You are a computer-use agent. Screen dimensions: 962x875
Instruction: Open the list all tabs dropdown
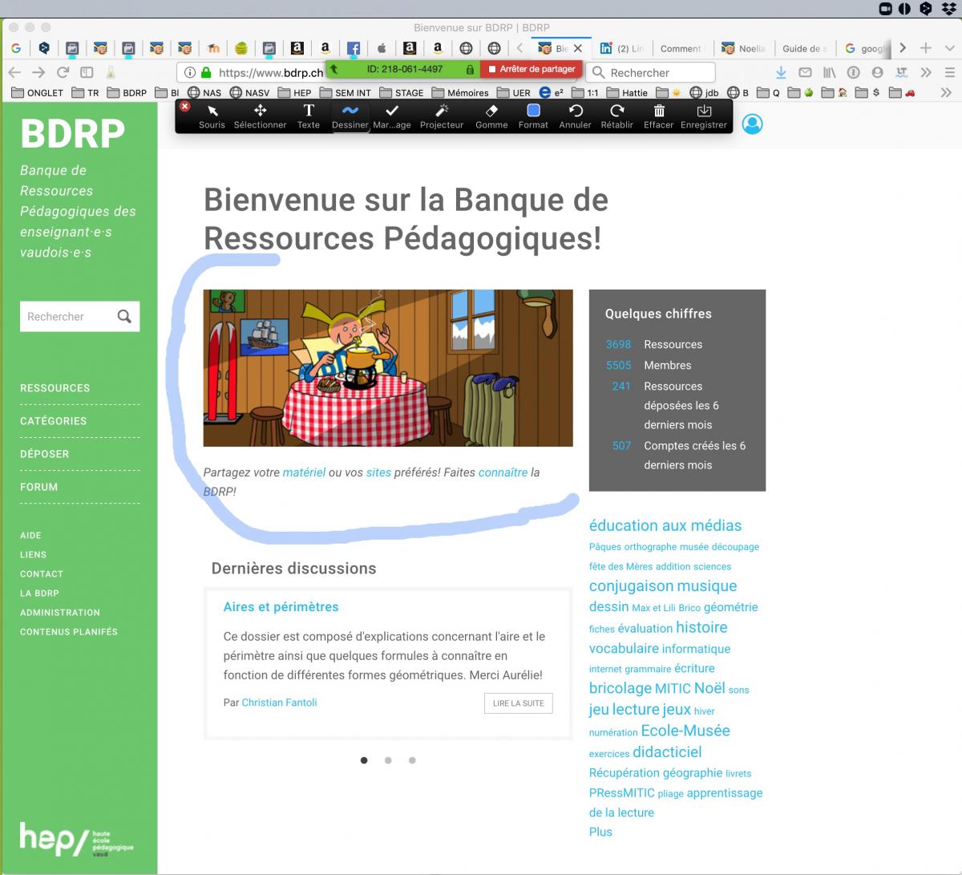coord(950,48)
